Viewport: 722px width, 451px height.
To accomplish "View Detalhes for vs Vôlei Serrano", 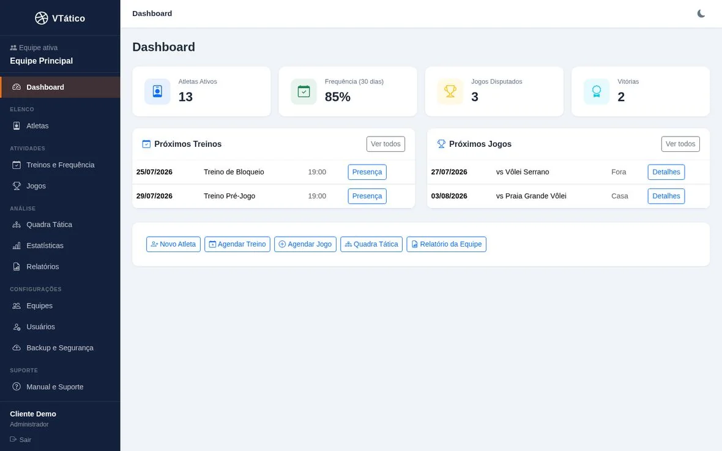I will pyautogui.click(x=666, y=172).
